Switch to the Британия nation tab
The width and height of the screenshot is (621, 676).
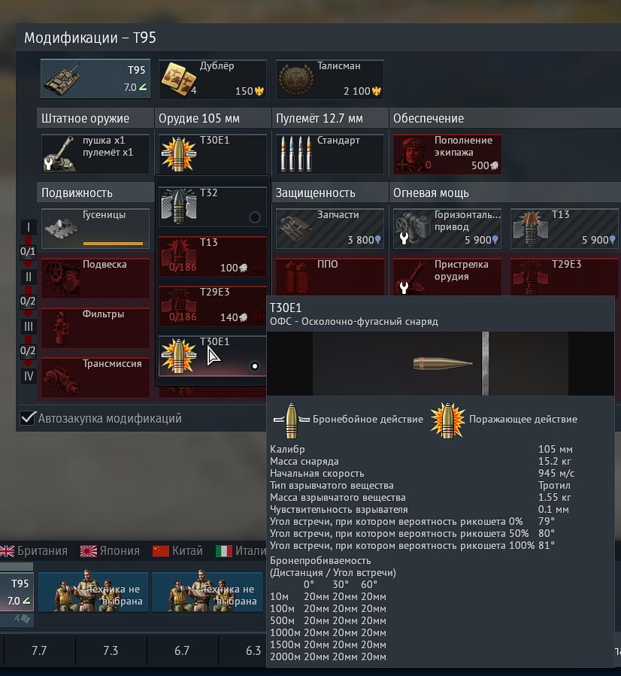click(34, 550)
